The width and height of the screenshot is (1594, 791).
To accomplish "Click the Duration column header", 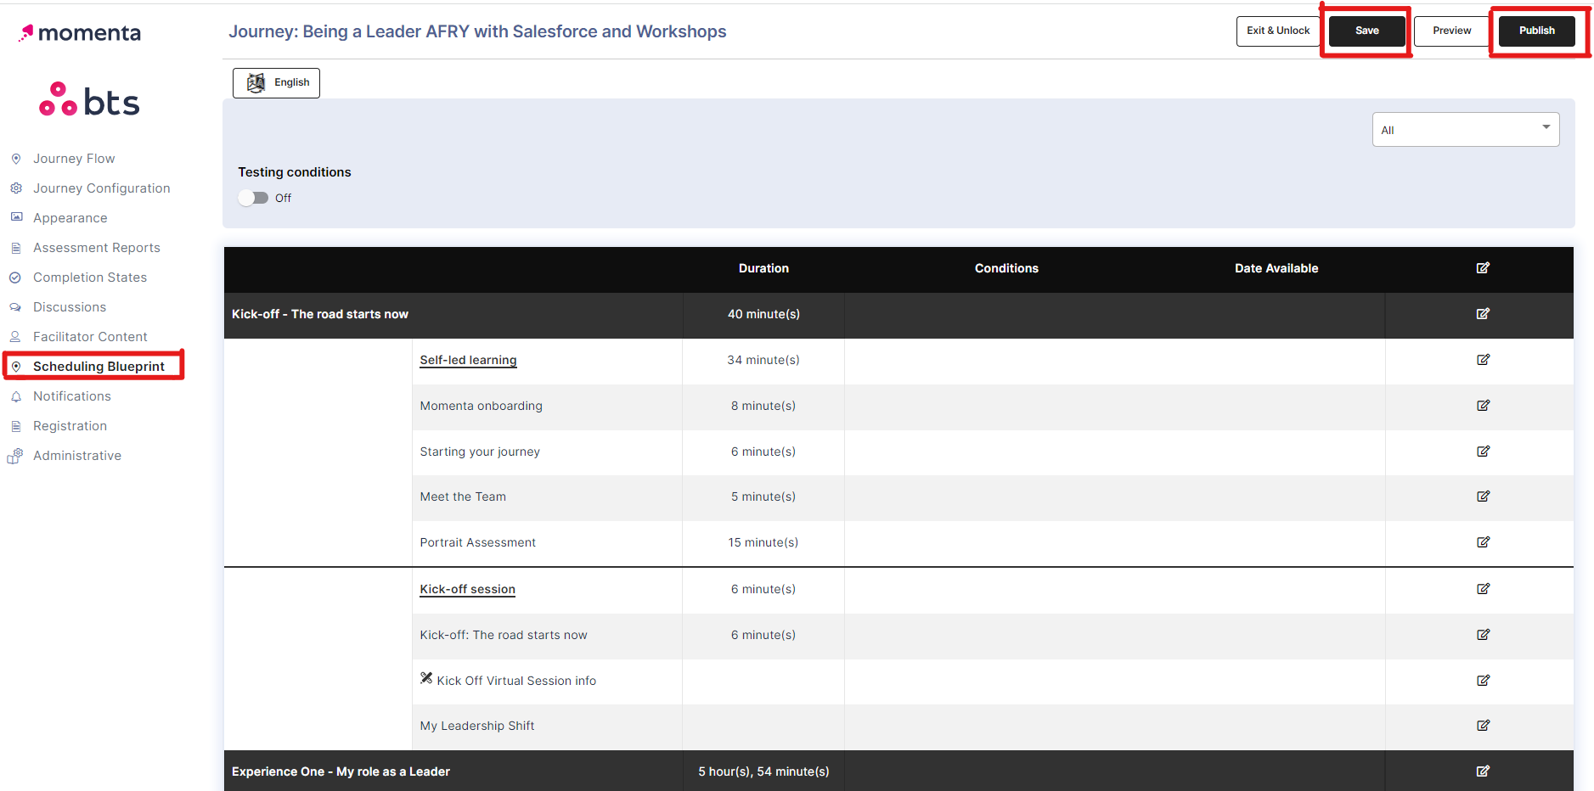I will [763, 268].
